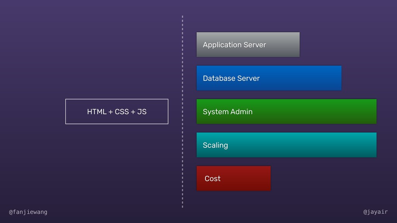
Task: Open the @jayair handle
Action: (x=375, y=212)
